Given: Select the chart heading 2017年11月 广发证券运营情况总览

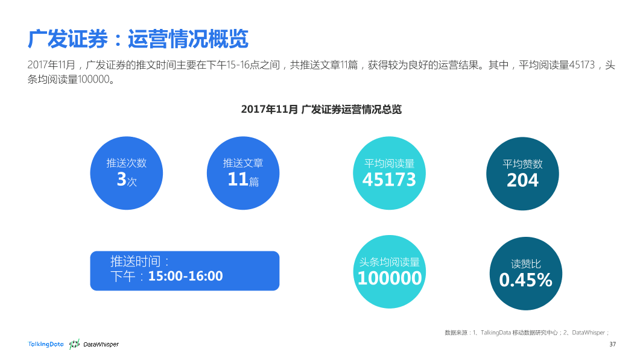Looking at the screenshot, I should [x=321, y=110].
